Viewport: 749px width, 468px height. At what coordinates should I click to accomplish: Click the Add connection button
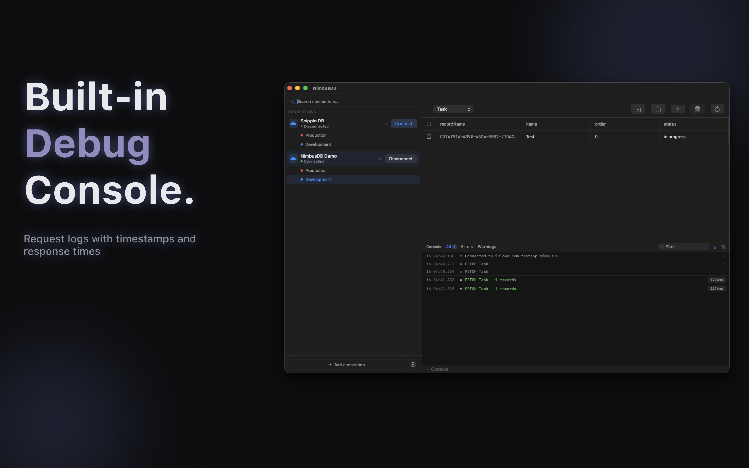coord(346,365)
